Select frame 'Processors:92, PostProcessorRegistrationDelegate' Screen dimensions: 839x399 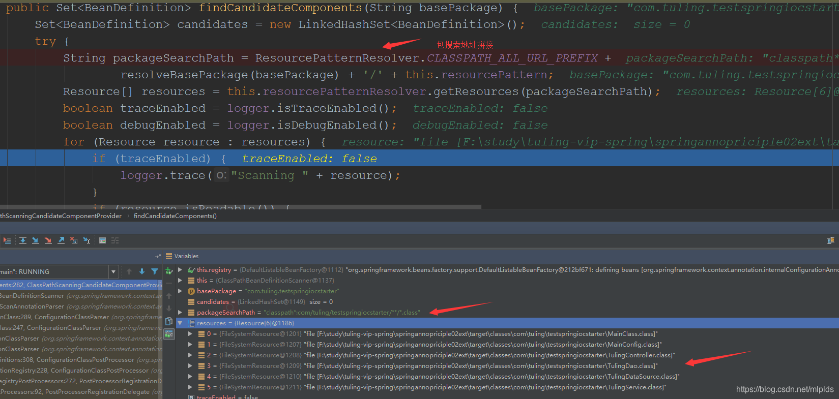[81, 392]
